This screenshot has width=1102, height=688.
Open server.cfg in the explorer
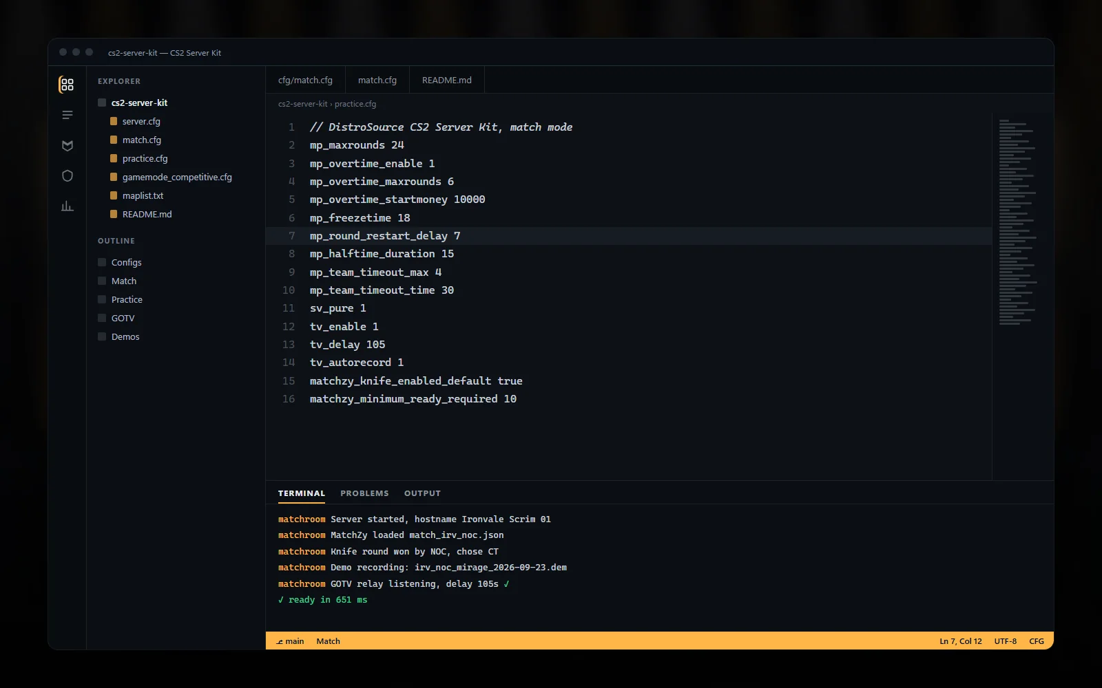pos(141,121)
